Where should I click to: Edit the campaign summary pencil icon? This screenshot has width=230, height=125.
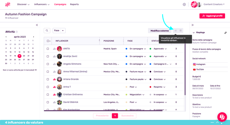click(226, 33)
